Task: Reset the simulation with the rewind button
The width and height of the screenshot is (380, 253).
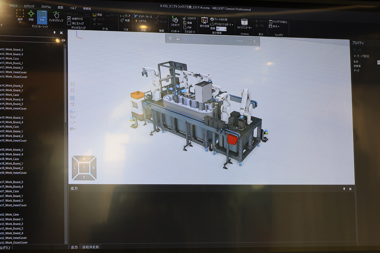Action: [x=178, y=39]
